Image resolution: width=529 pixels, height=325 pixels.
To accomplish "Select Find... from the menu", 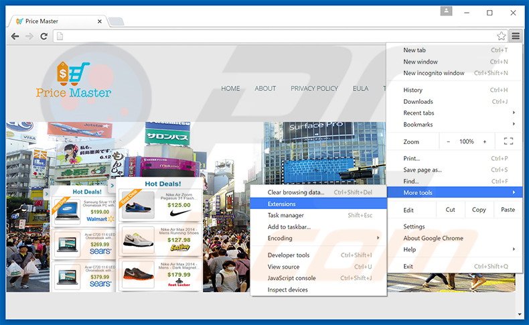I will point(455,181).
